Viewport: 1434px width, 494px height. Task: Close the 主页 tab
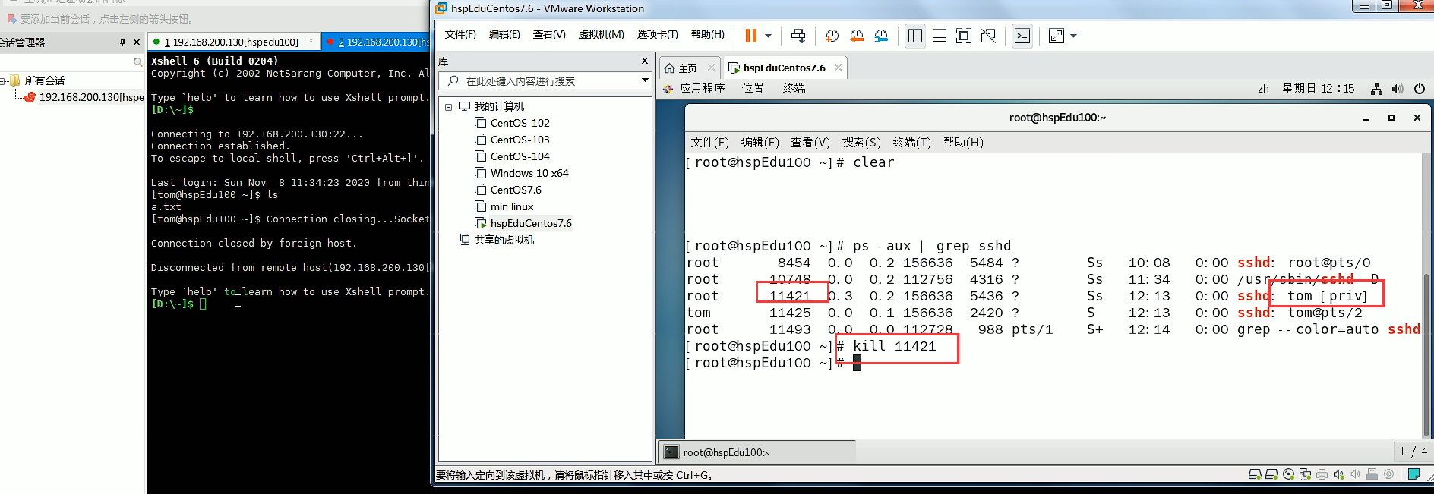711,67
